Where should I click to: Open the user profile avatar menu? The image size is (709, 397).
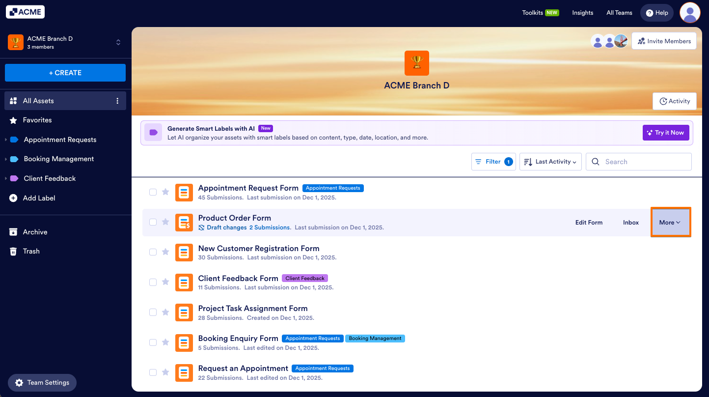point(690,13)
